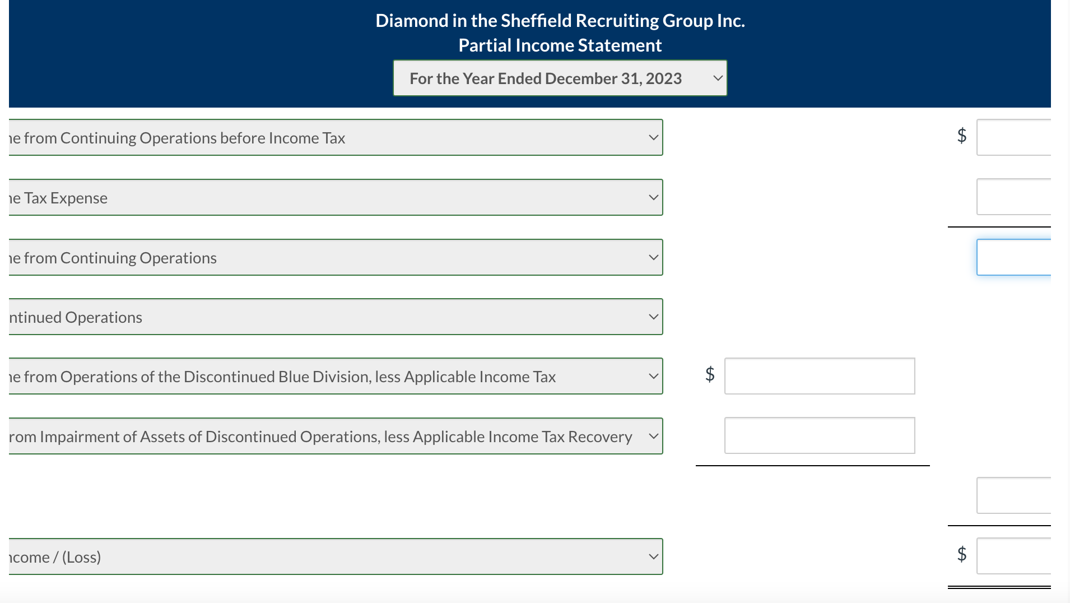Click the amount field for Tax Expense

pyautogui.click(x=1013, y=197)
